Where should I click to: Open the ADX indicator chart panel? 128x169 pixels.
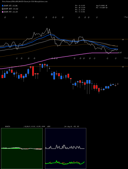[x=66, y=149]
